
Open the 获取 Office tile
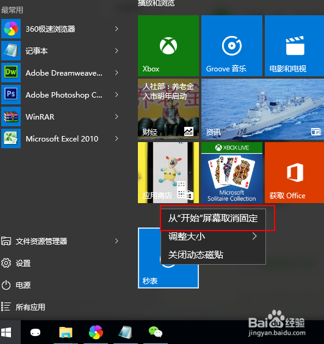[x=294, y=173]
